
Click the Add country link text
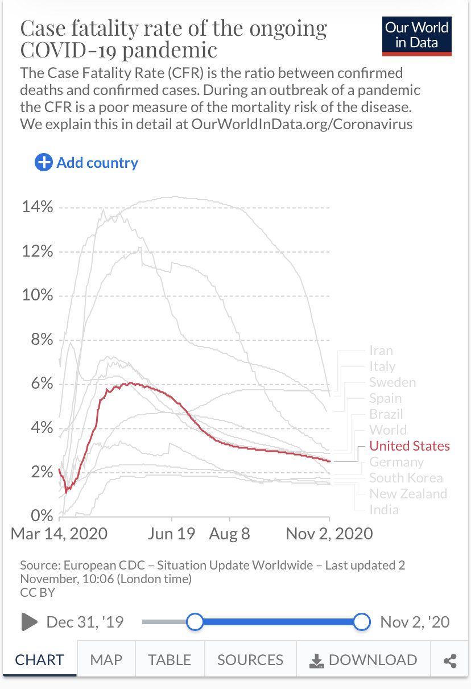click(97, 163)
